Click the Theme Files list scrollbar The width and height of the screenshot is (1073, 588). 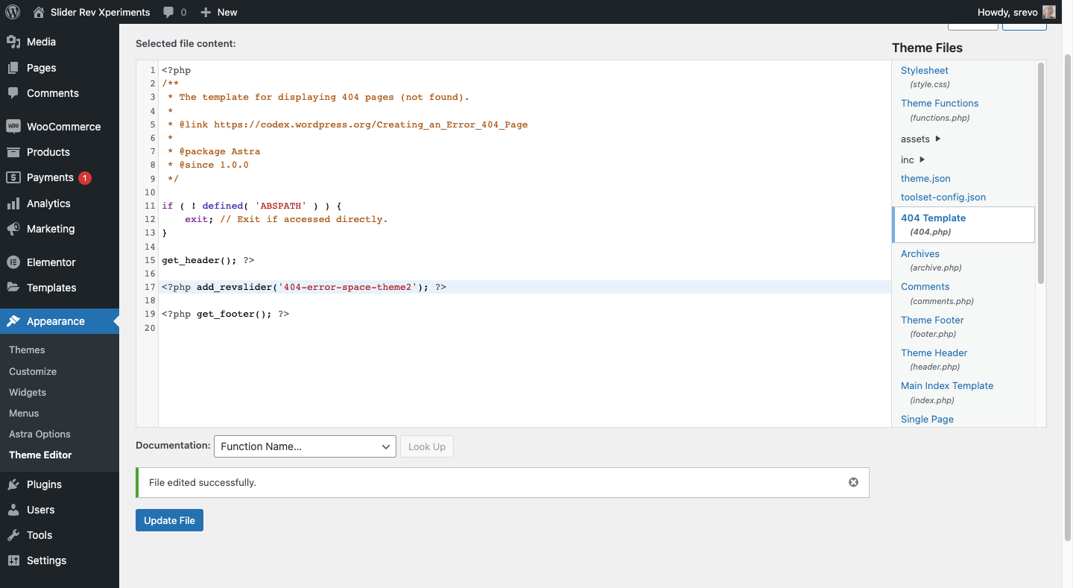pos(1041,173)
